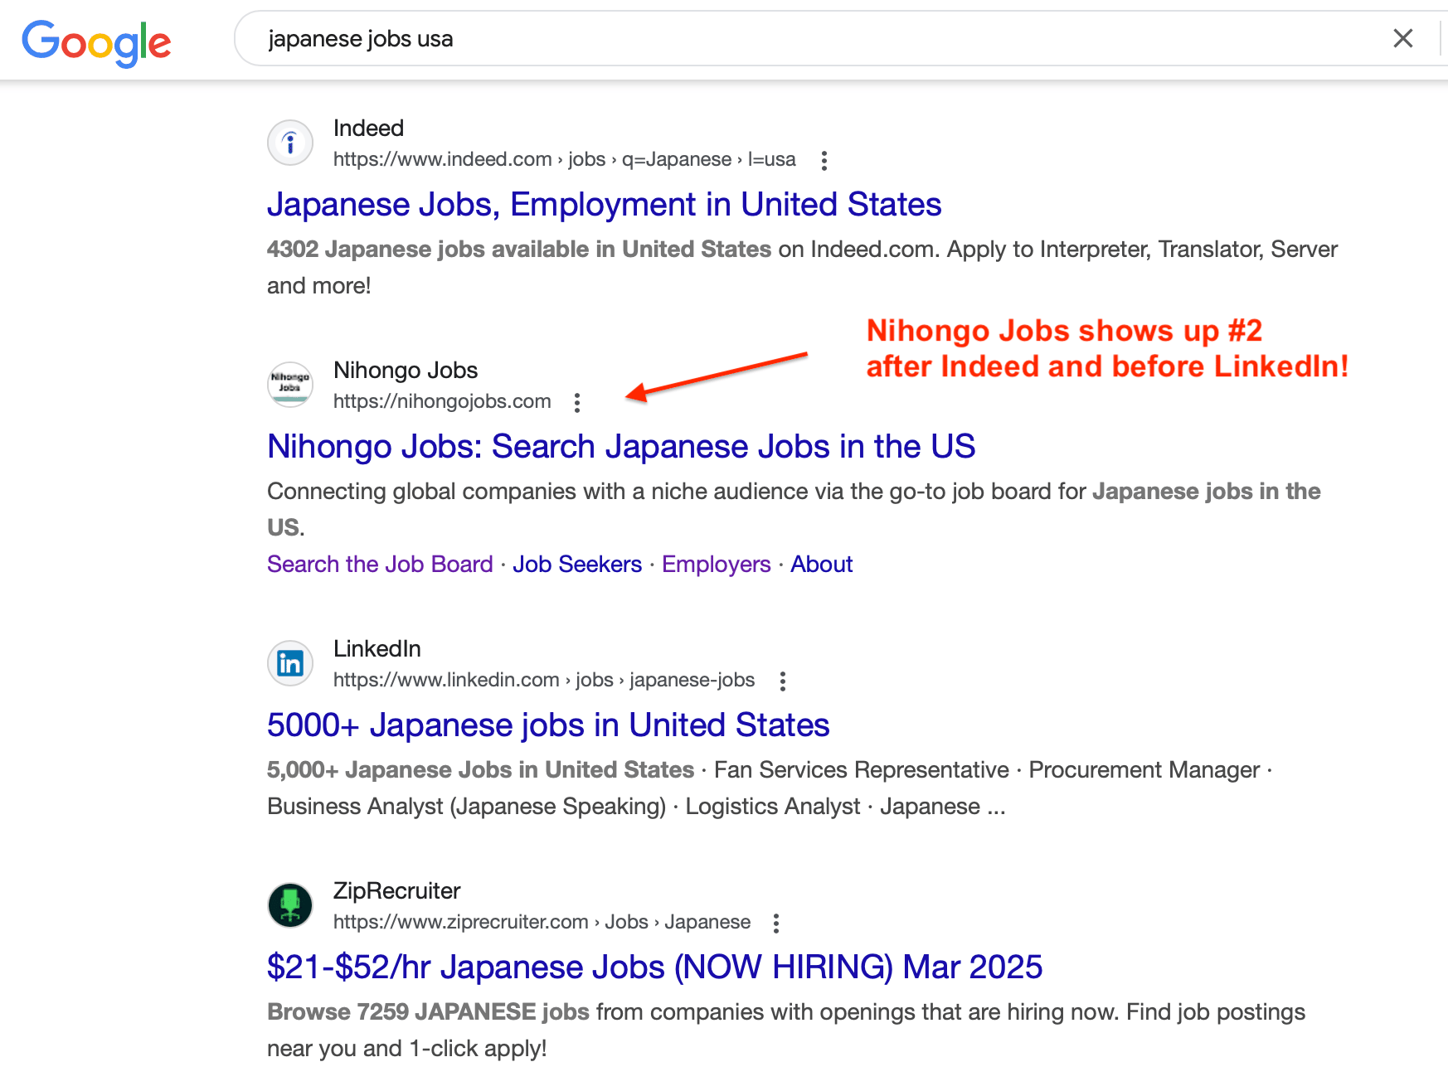Click the LinkedIn favicon icon
Screen dimensions: 1448x1091
pyautogui.click(x=290, y=663)
